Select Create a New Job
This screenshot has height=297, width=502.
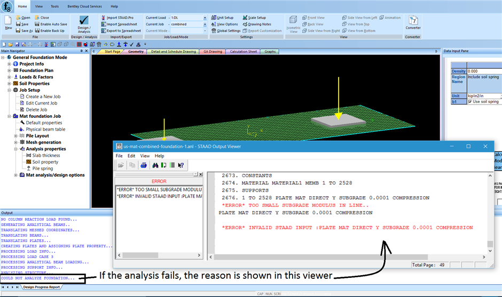pos(43,97)
